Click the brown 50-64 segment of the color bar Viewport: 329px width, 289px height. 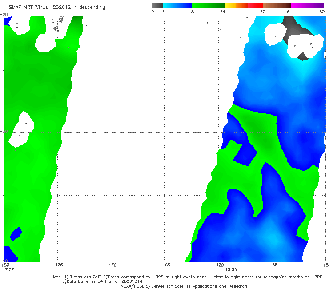(x=277, y=5)
